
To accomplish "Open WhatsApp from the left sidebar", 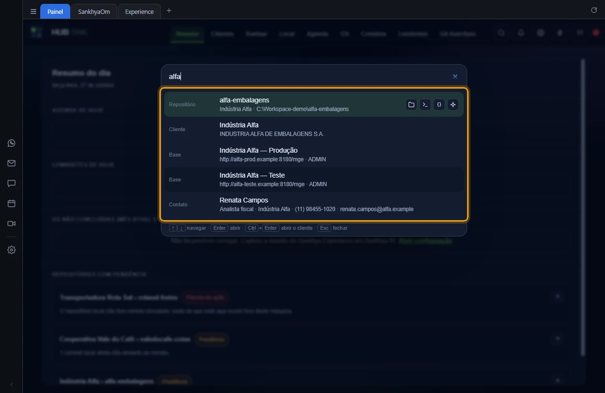I will [11, 143].
